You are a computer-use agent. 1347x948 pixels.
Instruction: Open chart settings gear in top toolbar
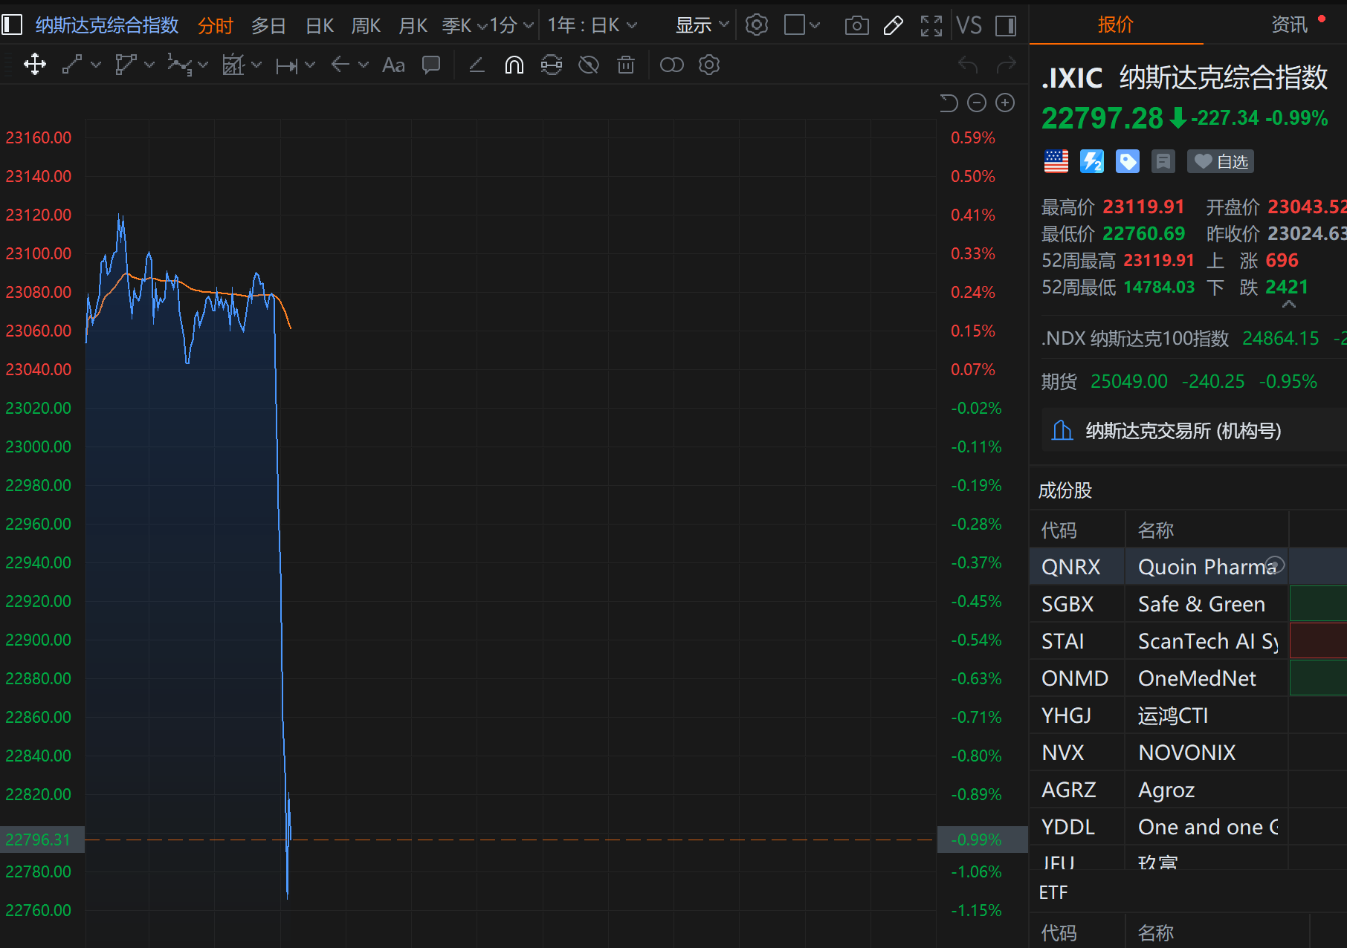756,26
